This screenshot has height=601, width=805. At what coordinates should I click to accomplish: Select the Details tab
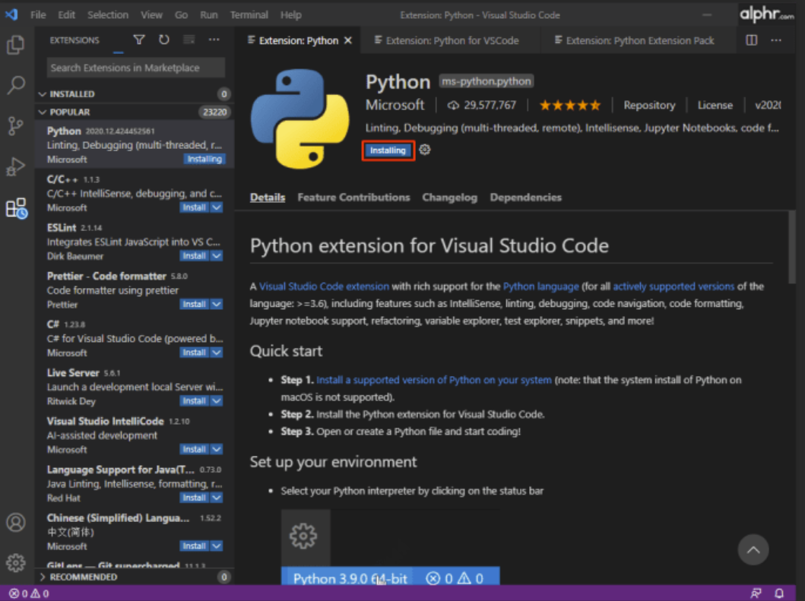click(268, 197)
